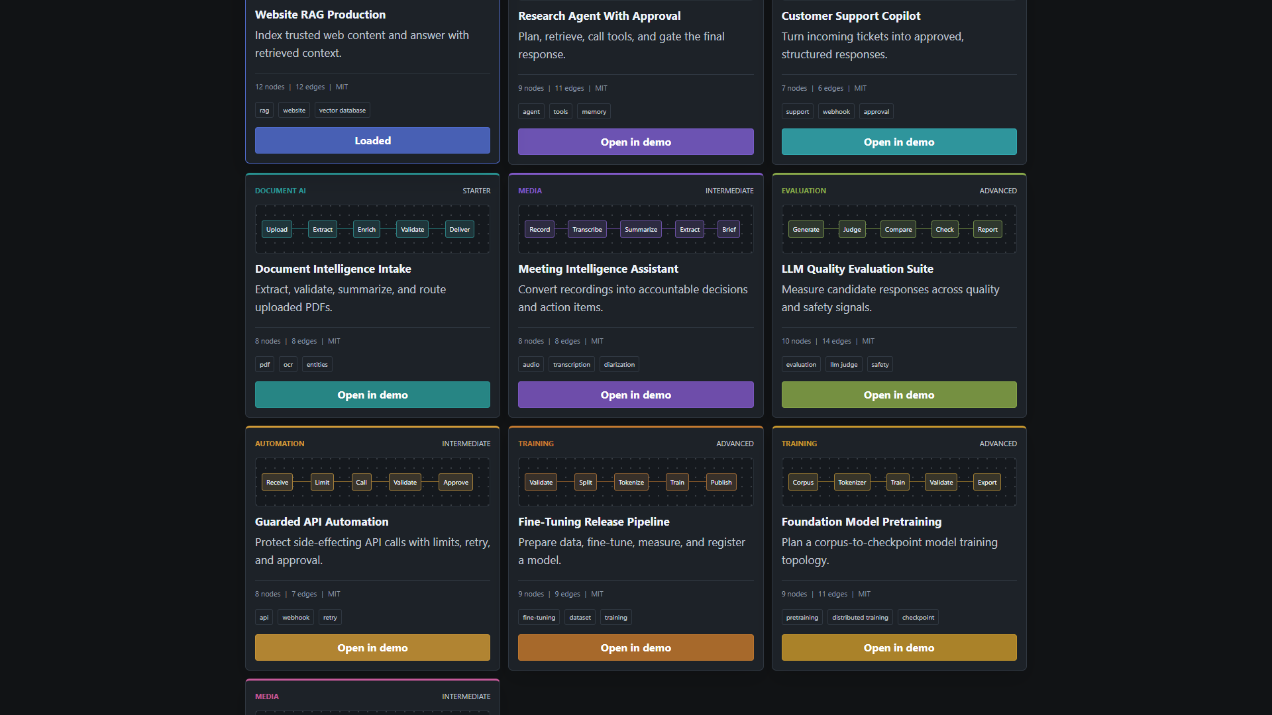Click the 'Document Intelligence Intake' title
This screenshot has width=1272, height=715.
click(333, 269)
